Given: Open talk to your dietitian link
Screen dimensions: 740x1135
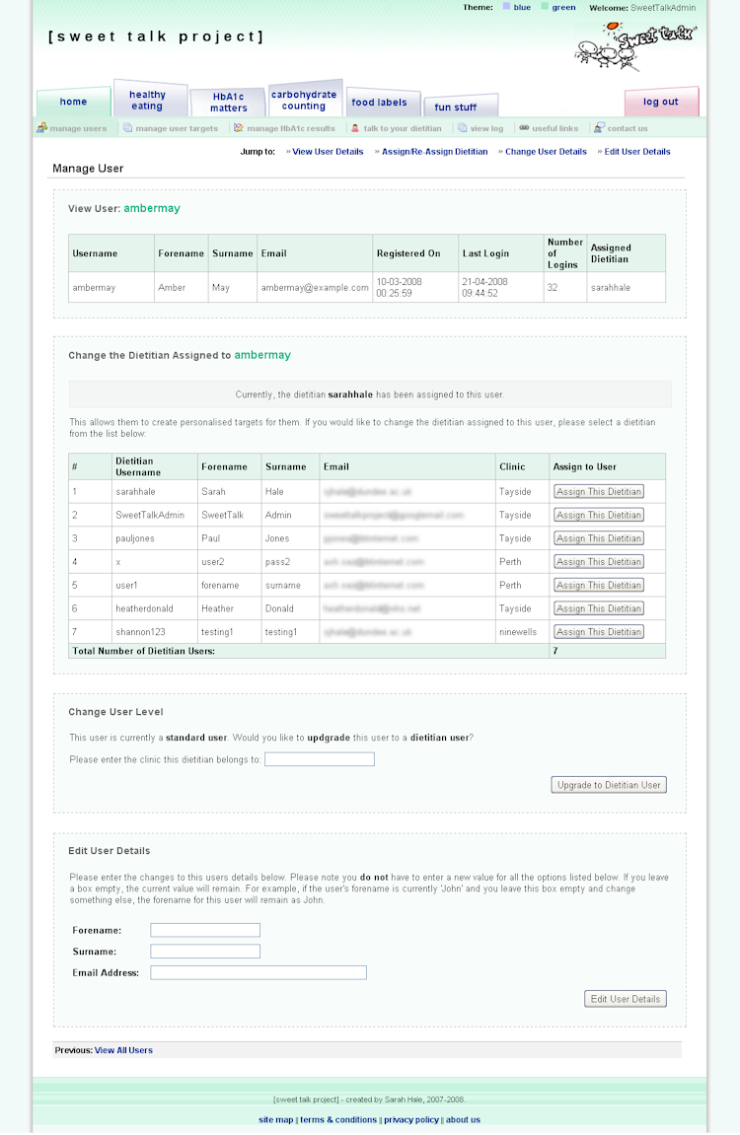Looking at the screenshot, I should point(403,129).
